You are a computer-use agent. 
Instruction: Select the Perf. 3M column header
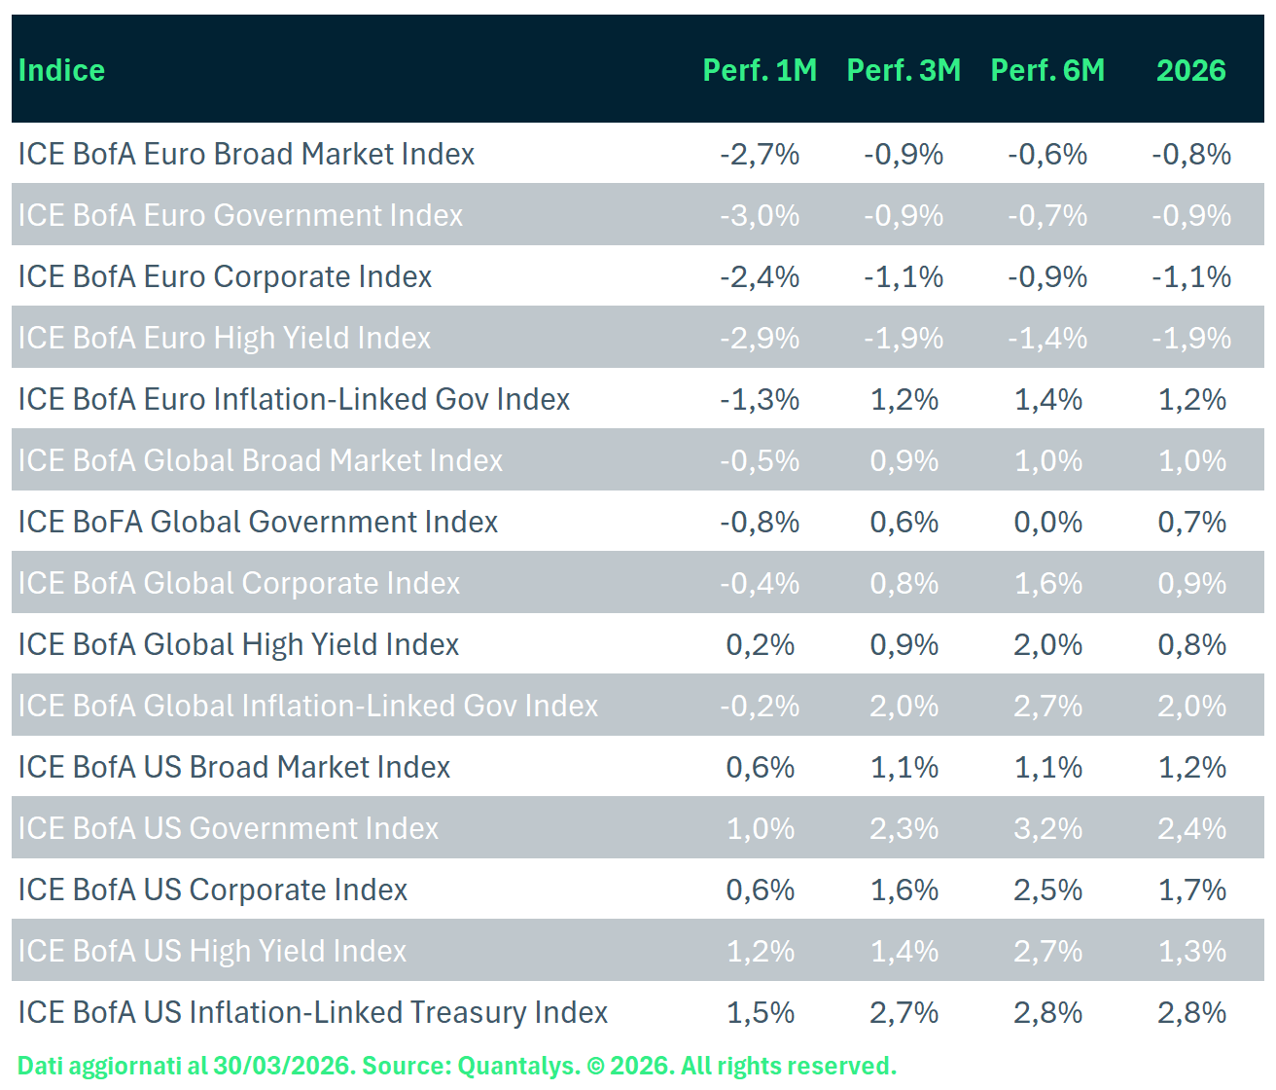pyautogui.click(x=904, y=70)
